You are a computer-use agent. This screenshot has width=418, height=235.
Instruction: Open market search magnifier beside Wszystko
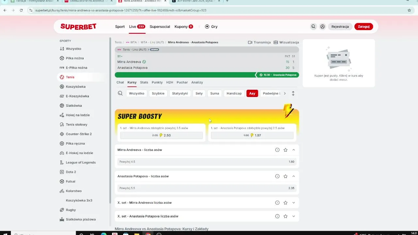tap(120, 93)
